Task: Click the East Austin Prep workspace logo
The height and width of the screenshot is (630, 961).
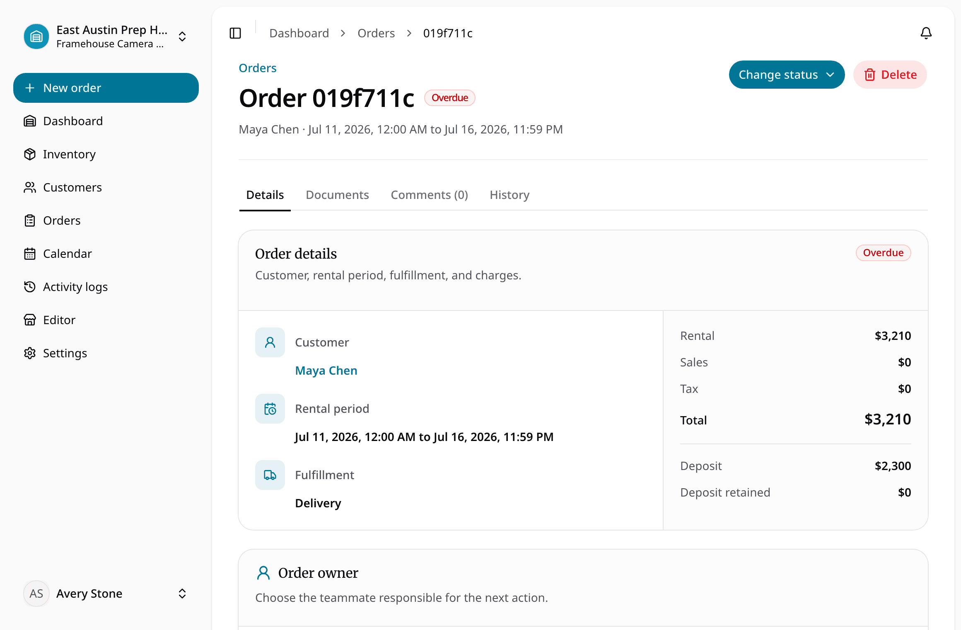Action: tap(36, 36)
